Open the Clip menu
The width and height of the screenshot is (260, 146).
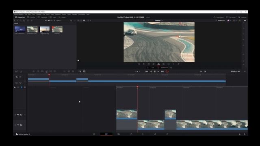click(x=43, y=15)
